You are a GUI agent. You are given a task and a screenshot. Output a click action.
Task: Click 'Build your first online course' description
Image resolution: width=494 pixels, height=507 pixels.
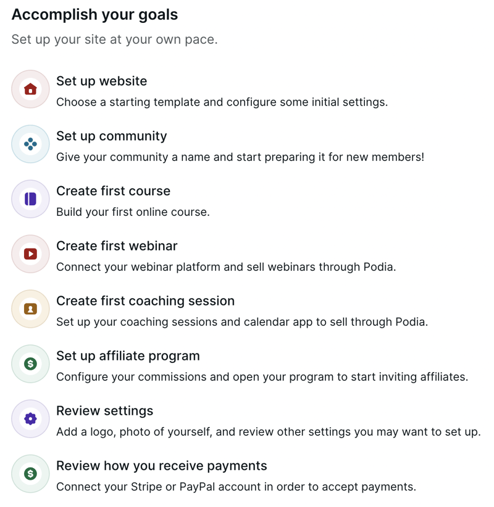(x=133, y=212)
